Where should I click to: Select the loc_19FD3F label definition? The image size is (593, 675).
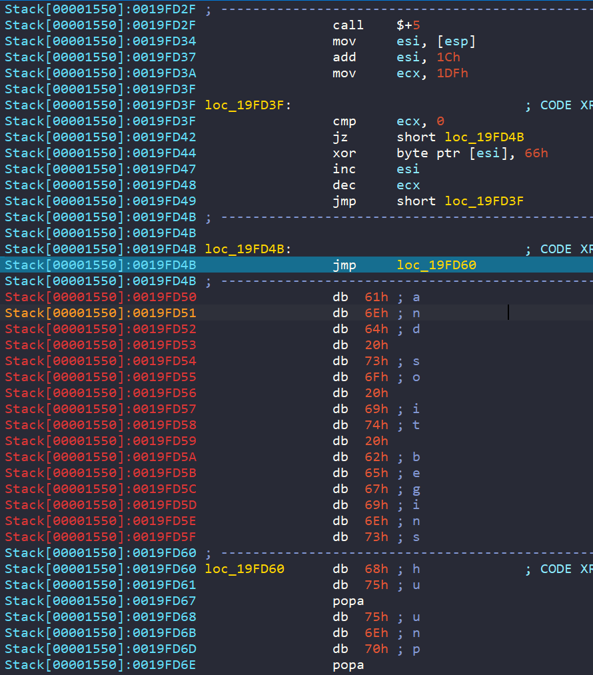click(248, 105)
